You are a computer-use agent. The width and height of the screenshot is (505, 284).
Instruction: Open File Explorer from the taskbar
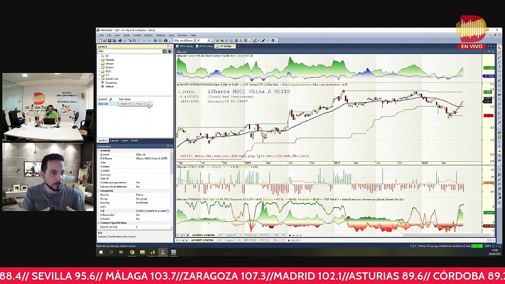pyautogui.click(x=142, y=252)
